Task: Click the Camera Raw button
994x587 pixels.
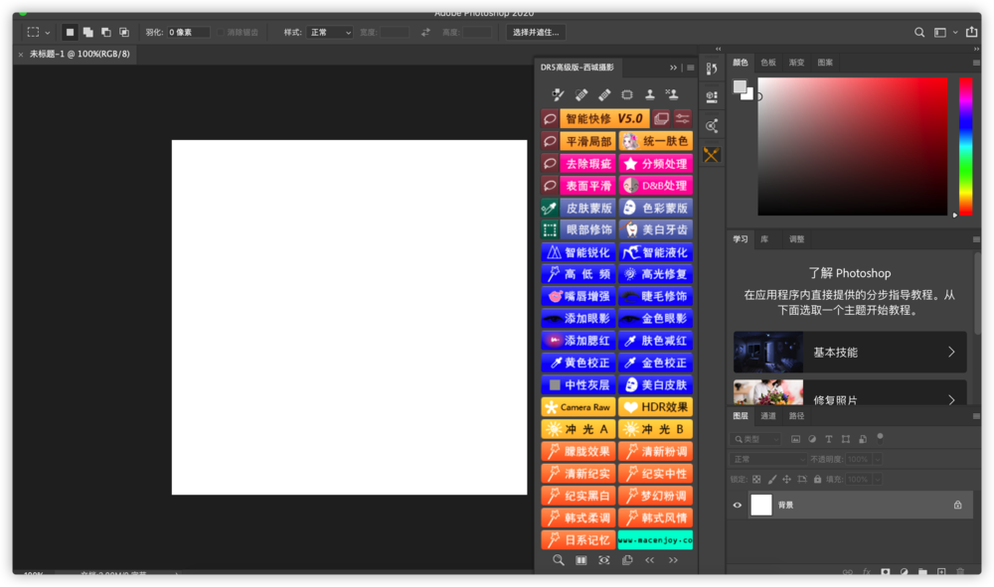Action: [x=579, y=407]
